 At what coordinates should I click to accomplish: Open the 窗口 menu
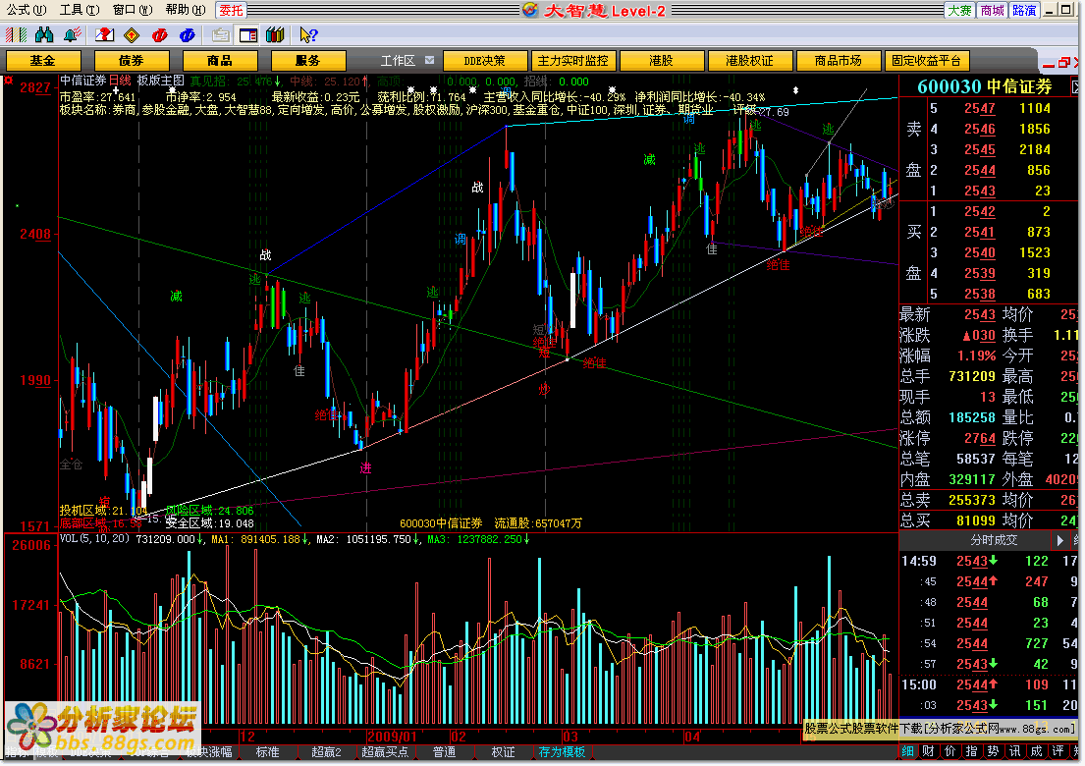(133, 10)
